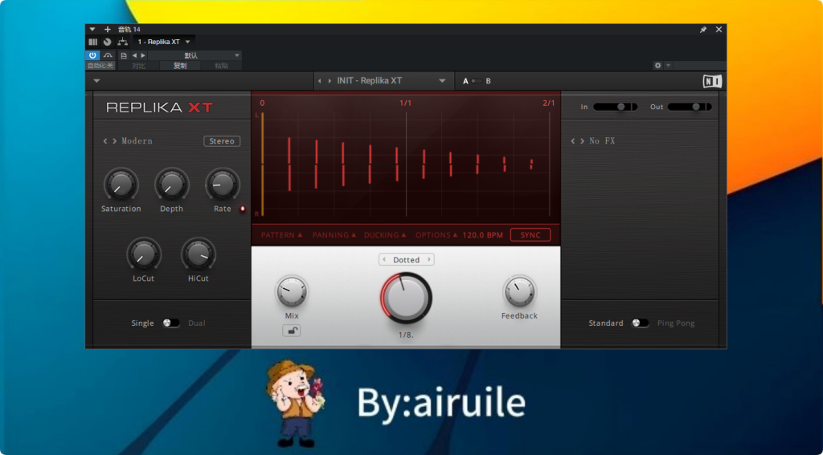Image resolution: width=823 pixels, height=455 pixels.
Task: Click the LoCut knob
Action: coord(144,254)
